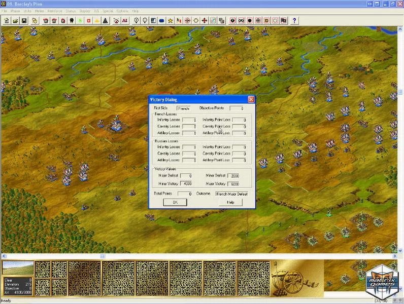This screenshot has height=304, width=404.
Task: Zoom in with the plus magnifier icon
Action: 137,21
